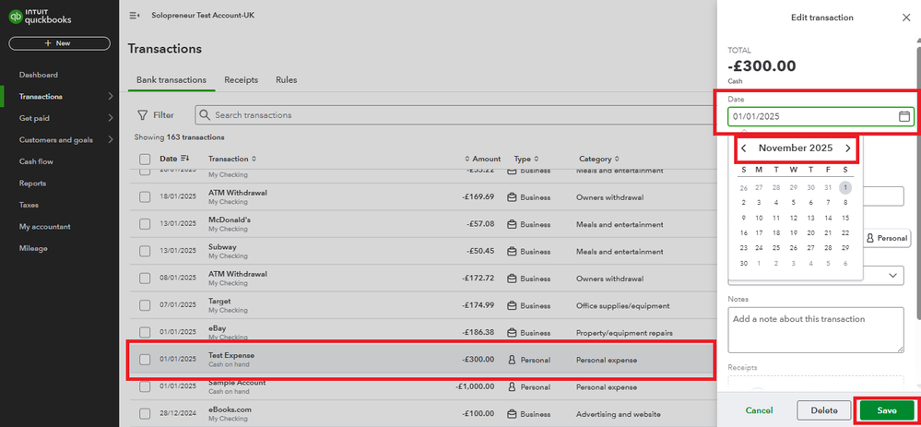The width and height of the screenshot is (921, 427).
Task: Collapse the sidebar navigation menu icon
Action: [135, 16]
